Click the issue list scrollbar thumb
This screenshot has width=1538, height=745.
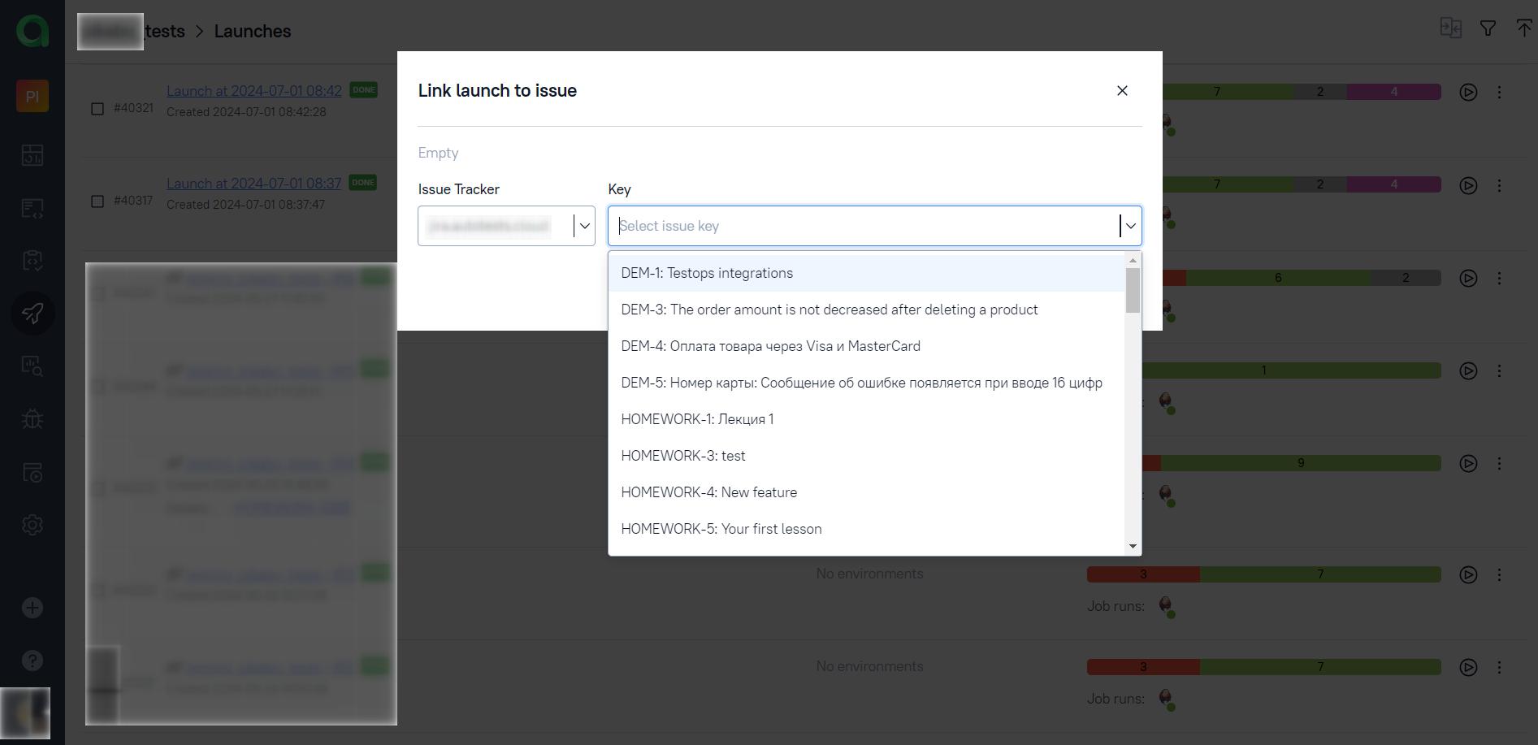(x=1133, y=290)
